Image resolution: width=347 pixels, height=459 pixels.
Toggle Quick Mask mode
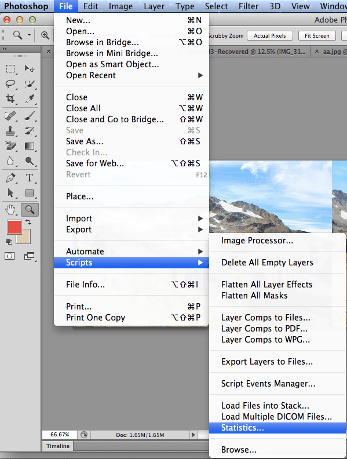tap(10, 256)
